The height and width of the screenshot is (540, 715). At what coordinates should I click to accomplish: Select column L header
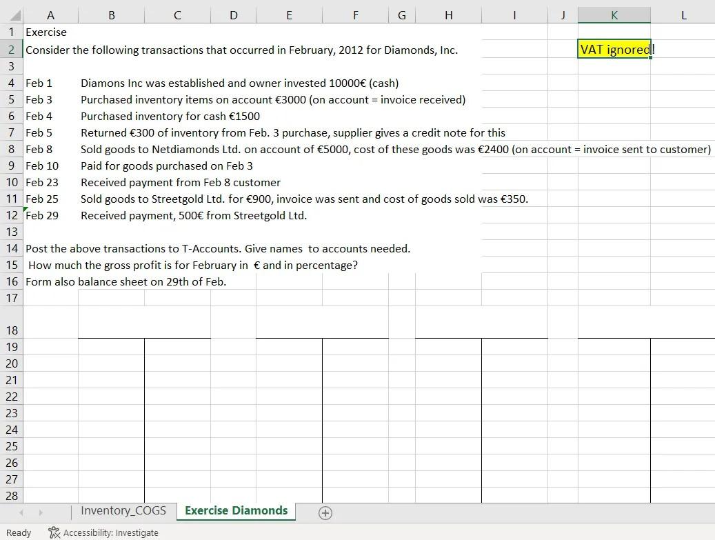[683, 15]
